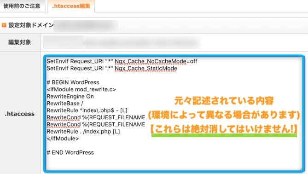Image resolution: width=308 pixels, height=174 pixels.
Task: Click the .htaccess row label
Action: coord(20,114)
